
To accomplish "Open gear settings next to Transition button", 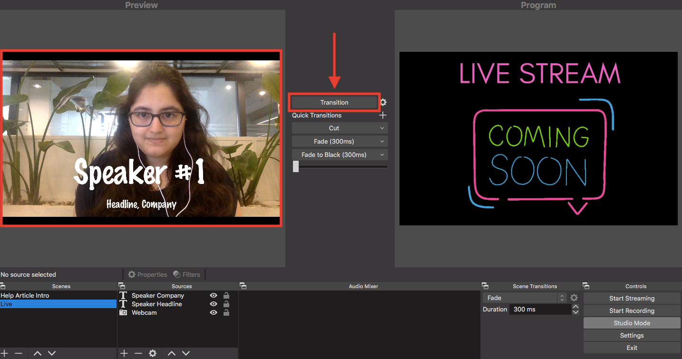I will [383, 102].
